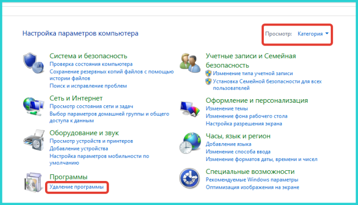Click Изменение фона рабочего стола link
Viewport: 358px width, 205px height.
[246, 116]
